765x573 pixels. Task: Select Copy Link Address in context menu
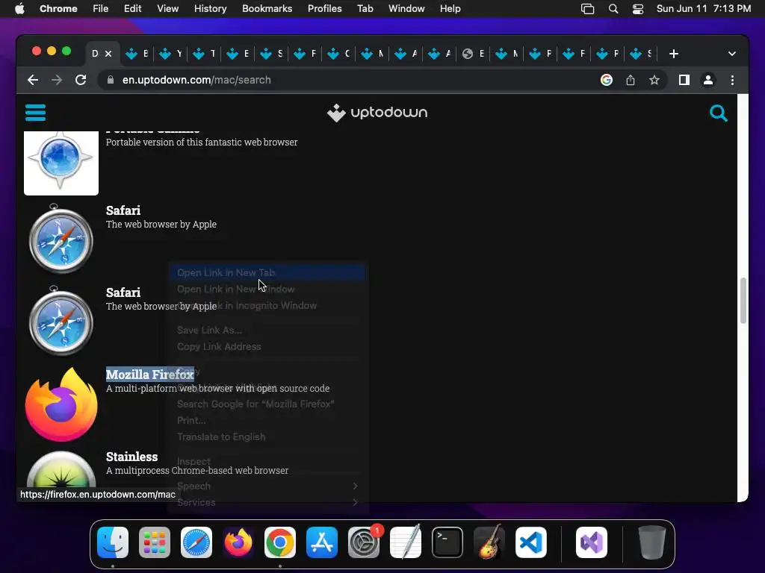coord(268,346)
